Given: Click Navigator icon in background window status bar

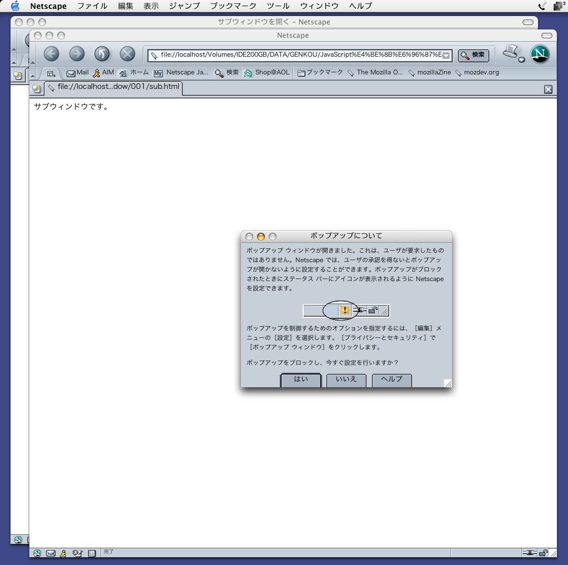Looking at the screenshot, I should click(18, 539).
